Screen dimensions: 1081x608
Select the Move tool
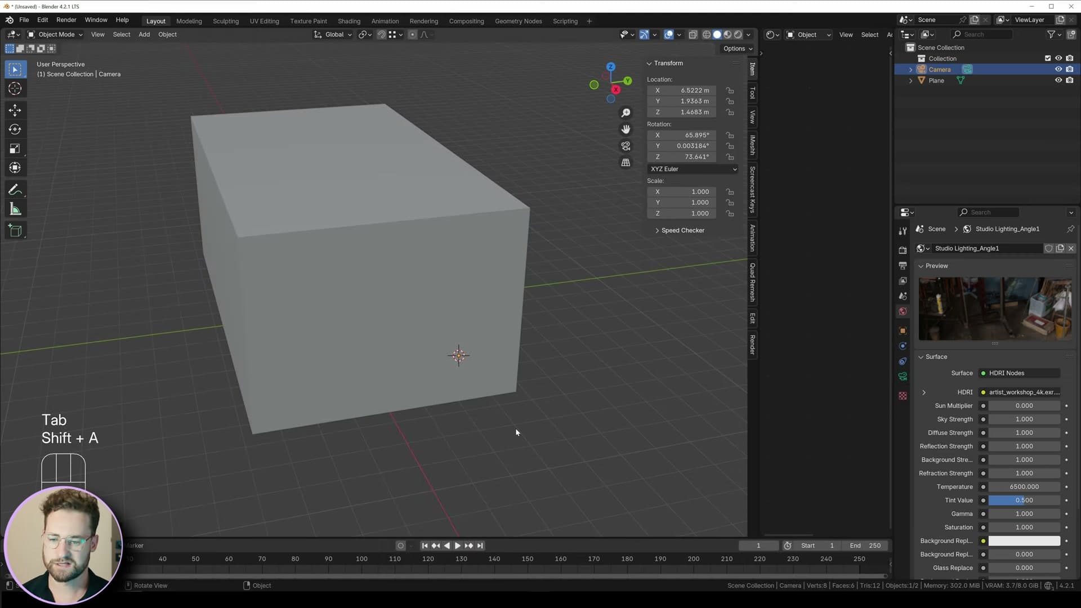(x=15, y=110)
